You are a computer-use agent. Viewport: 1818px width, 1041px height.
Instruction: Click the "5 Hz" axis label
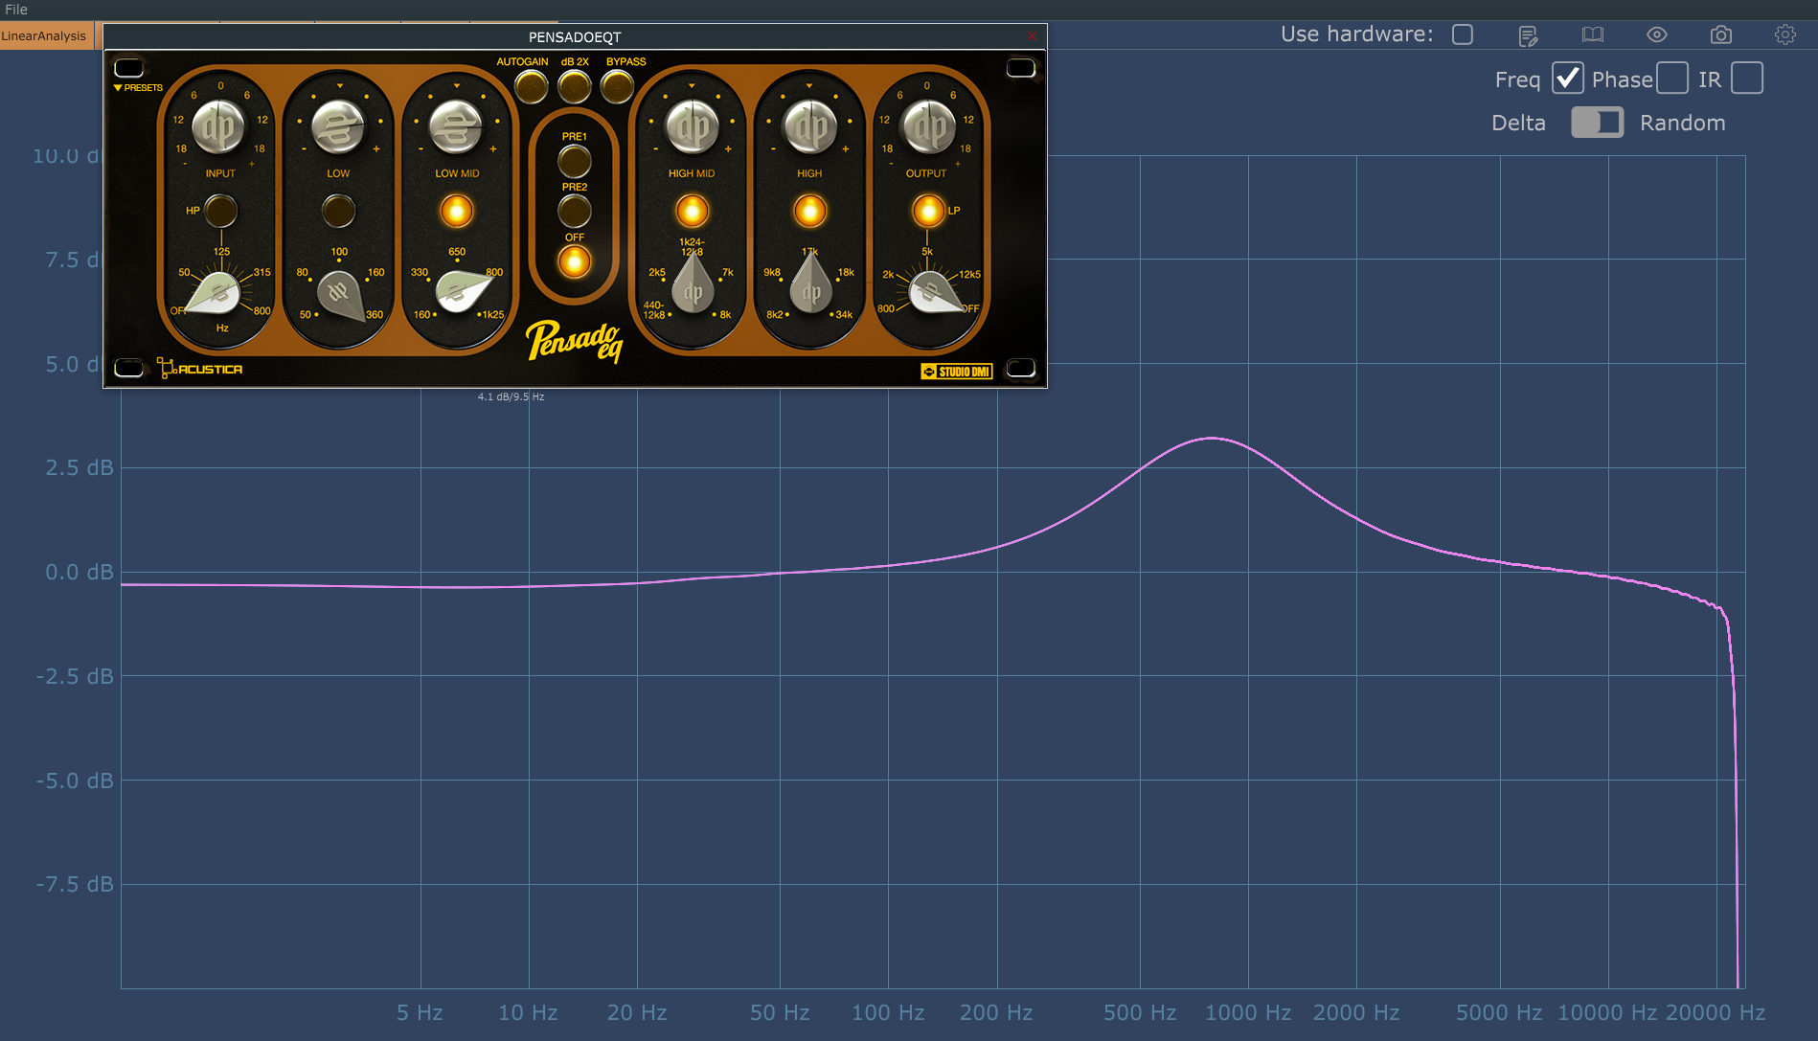(x=420, y=1012)
